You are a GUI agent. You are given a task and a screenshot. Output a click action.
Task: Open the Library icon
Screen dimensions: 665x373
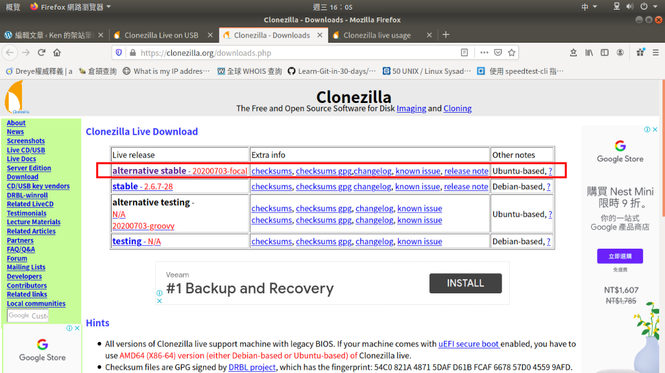589,52
